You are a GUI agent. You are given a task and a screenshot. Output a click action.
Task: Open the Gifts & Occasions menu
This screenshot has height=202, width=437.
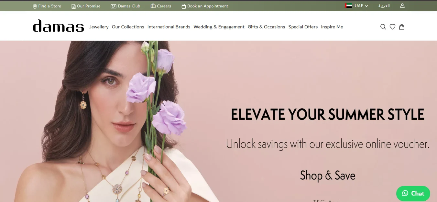pyautogui.click(x=266, y=27)
